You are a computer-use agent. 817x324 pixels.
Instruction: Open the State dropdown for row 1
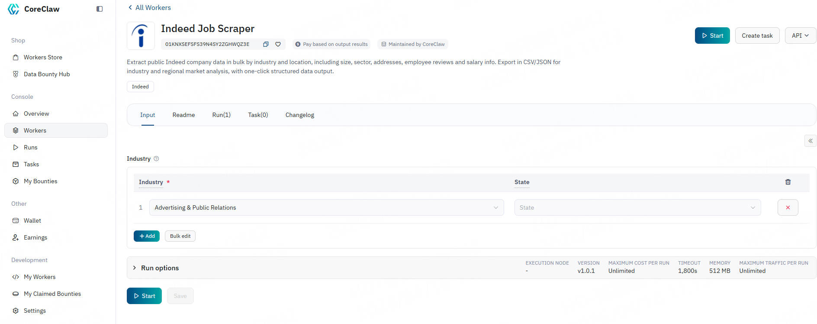pyautogui.click(x=637, y=207)
